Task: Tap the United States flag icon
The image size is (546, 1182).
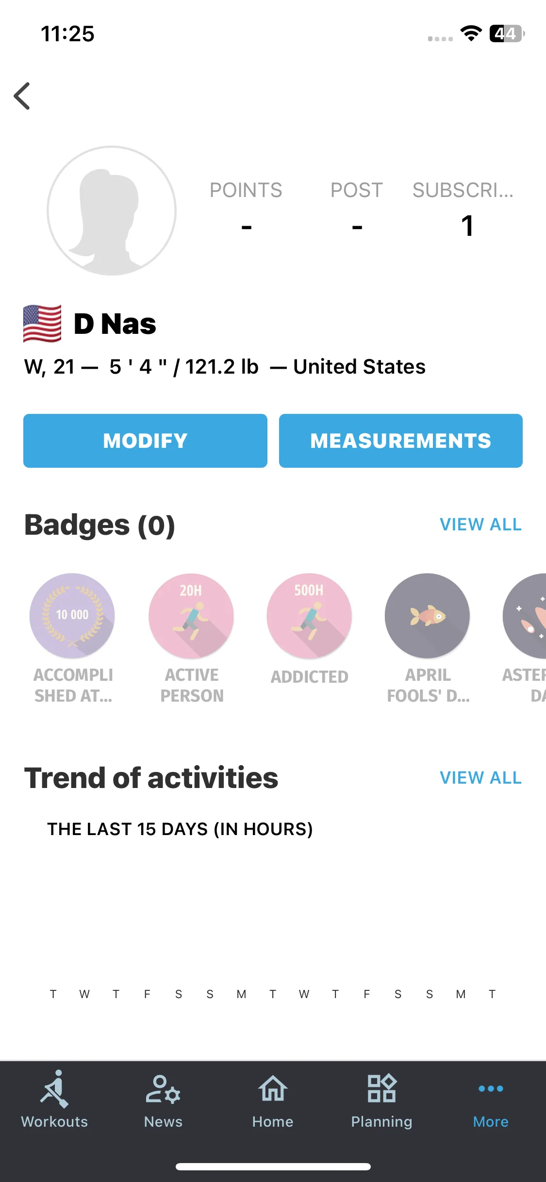Action: (x=43, y=324)
